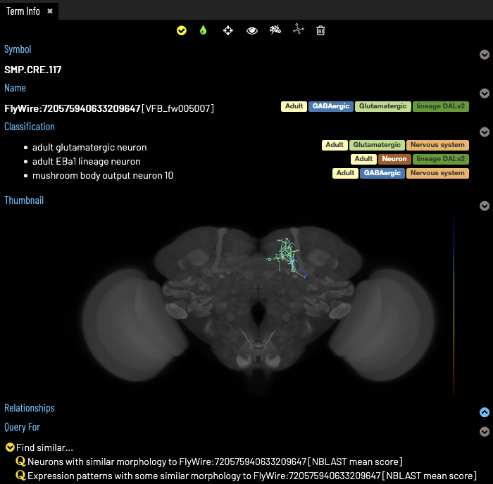Click the neuron skeleton display icon
Image resolution: width=493 pixels, height=484 pixels.
275,30
